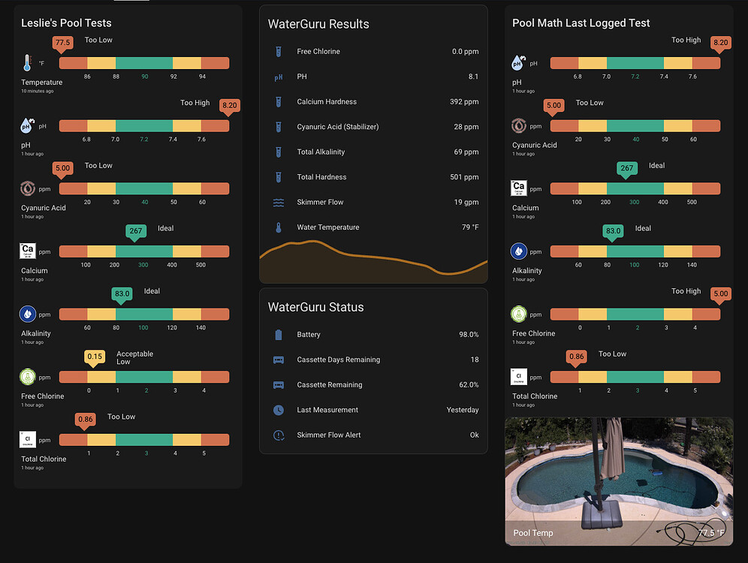Click the pH icon beside PH in WaterGuru Results
The width and height of the screenshot is (748, 563).
point(279,77)
